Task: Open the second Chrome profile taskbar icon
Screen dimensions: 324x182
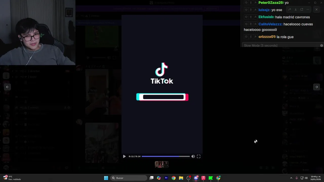Action: pyautogui.click(x=218, y=178)
